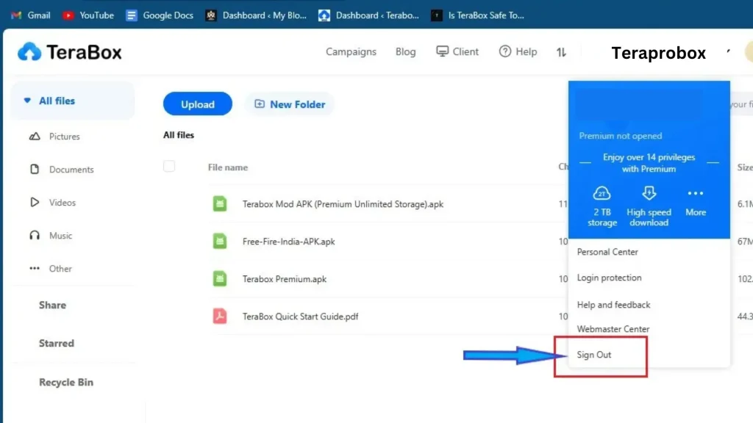Open Music category in sidebar
753x423 pixels.
point(60,236)
